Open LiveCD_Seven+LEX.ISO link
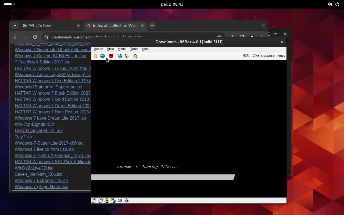This screenshot has height=215, width=344. pos(39,131)
